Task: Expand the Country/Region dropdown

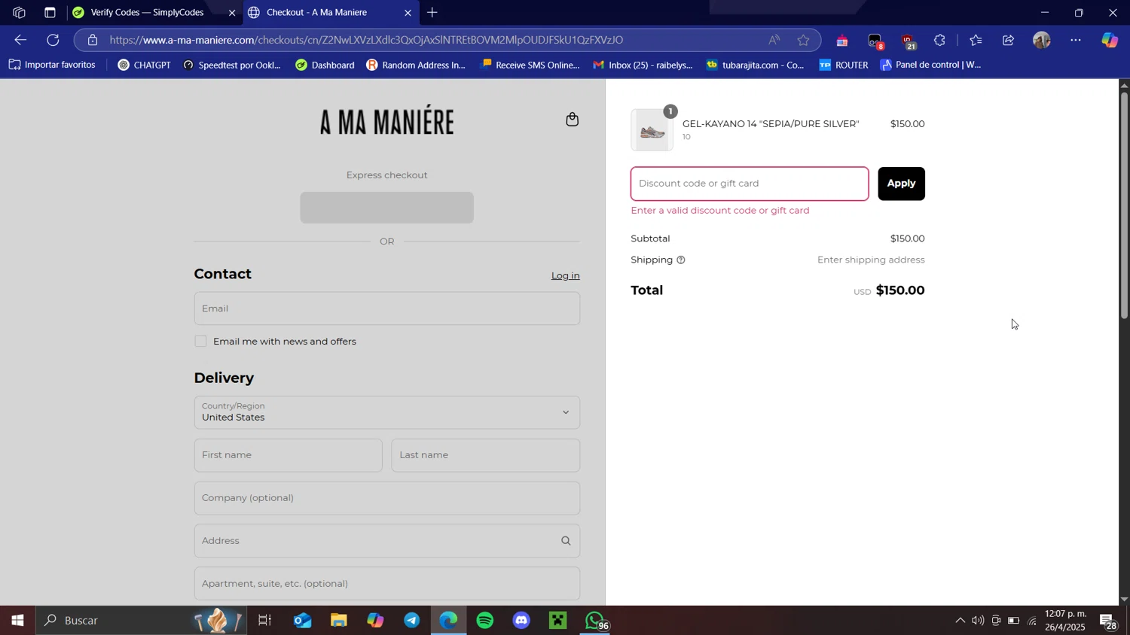Action: click(387, 412)
